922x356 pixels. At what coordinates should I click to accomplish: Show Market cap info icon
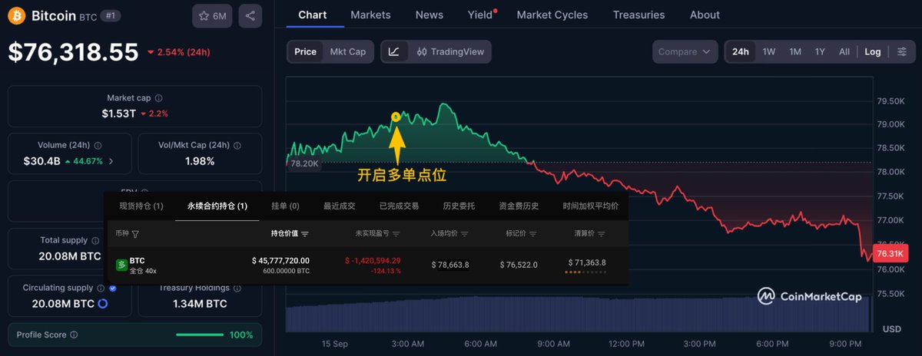[x=159, y=98]
